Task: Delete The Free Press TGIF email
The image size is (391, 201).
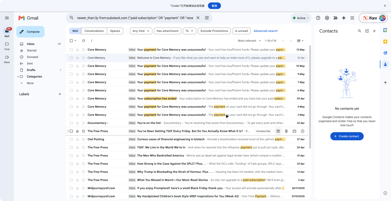Action: click(286, 131)
